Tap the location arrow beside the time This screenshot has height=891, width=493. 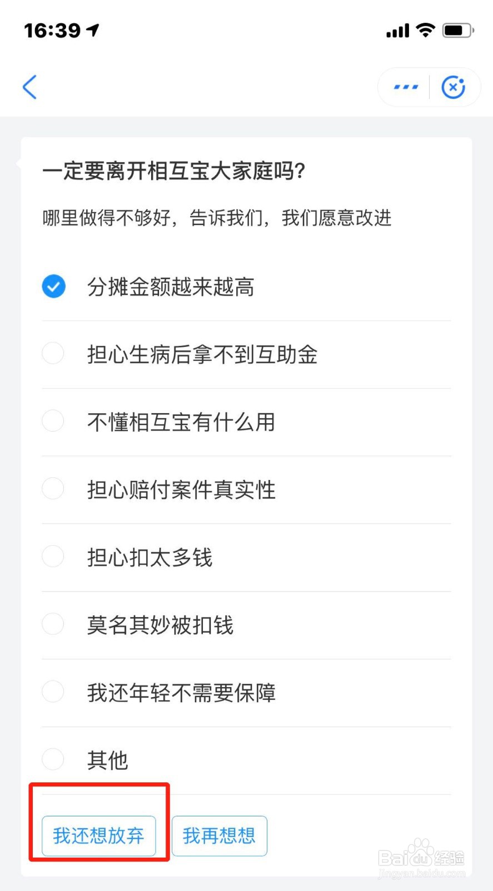click(x=93, y=30)
